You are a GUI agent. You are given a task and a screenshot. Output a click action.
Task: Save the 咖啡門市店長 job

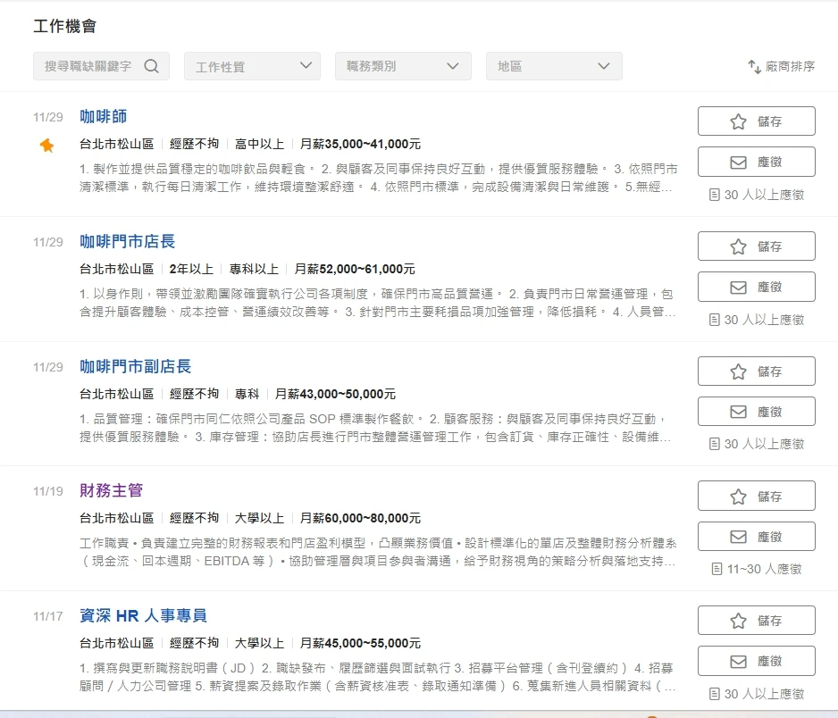(x=756, y=246)
